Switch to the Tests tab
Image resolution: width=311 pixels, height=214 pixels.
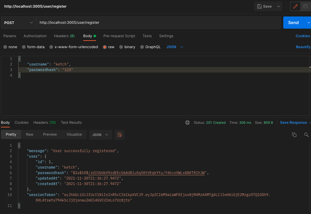(x=147, y=36)
